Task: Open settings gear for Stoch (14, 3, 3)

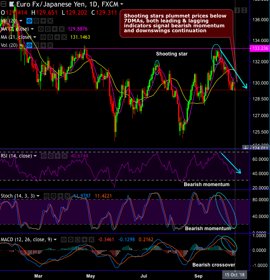Action: (x=54, y=196)
